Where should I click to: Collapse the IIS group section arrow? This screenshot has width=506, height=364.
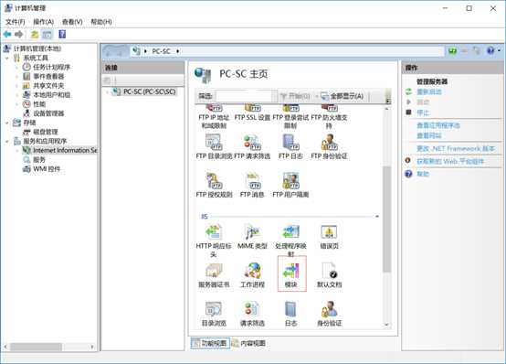tap(377, 216)
